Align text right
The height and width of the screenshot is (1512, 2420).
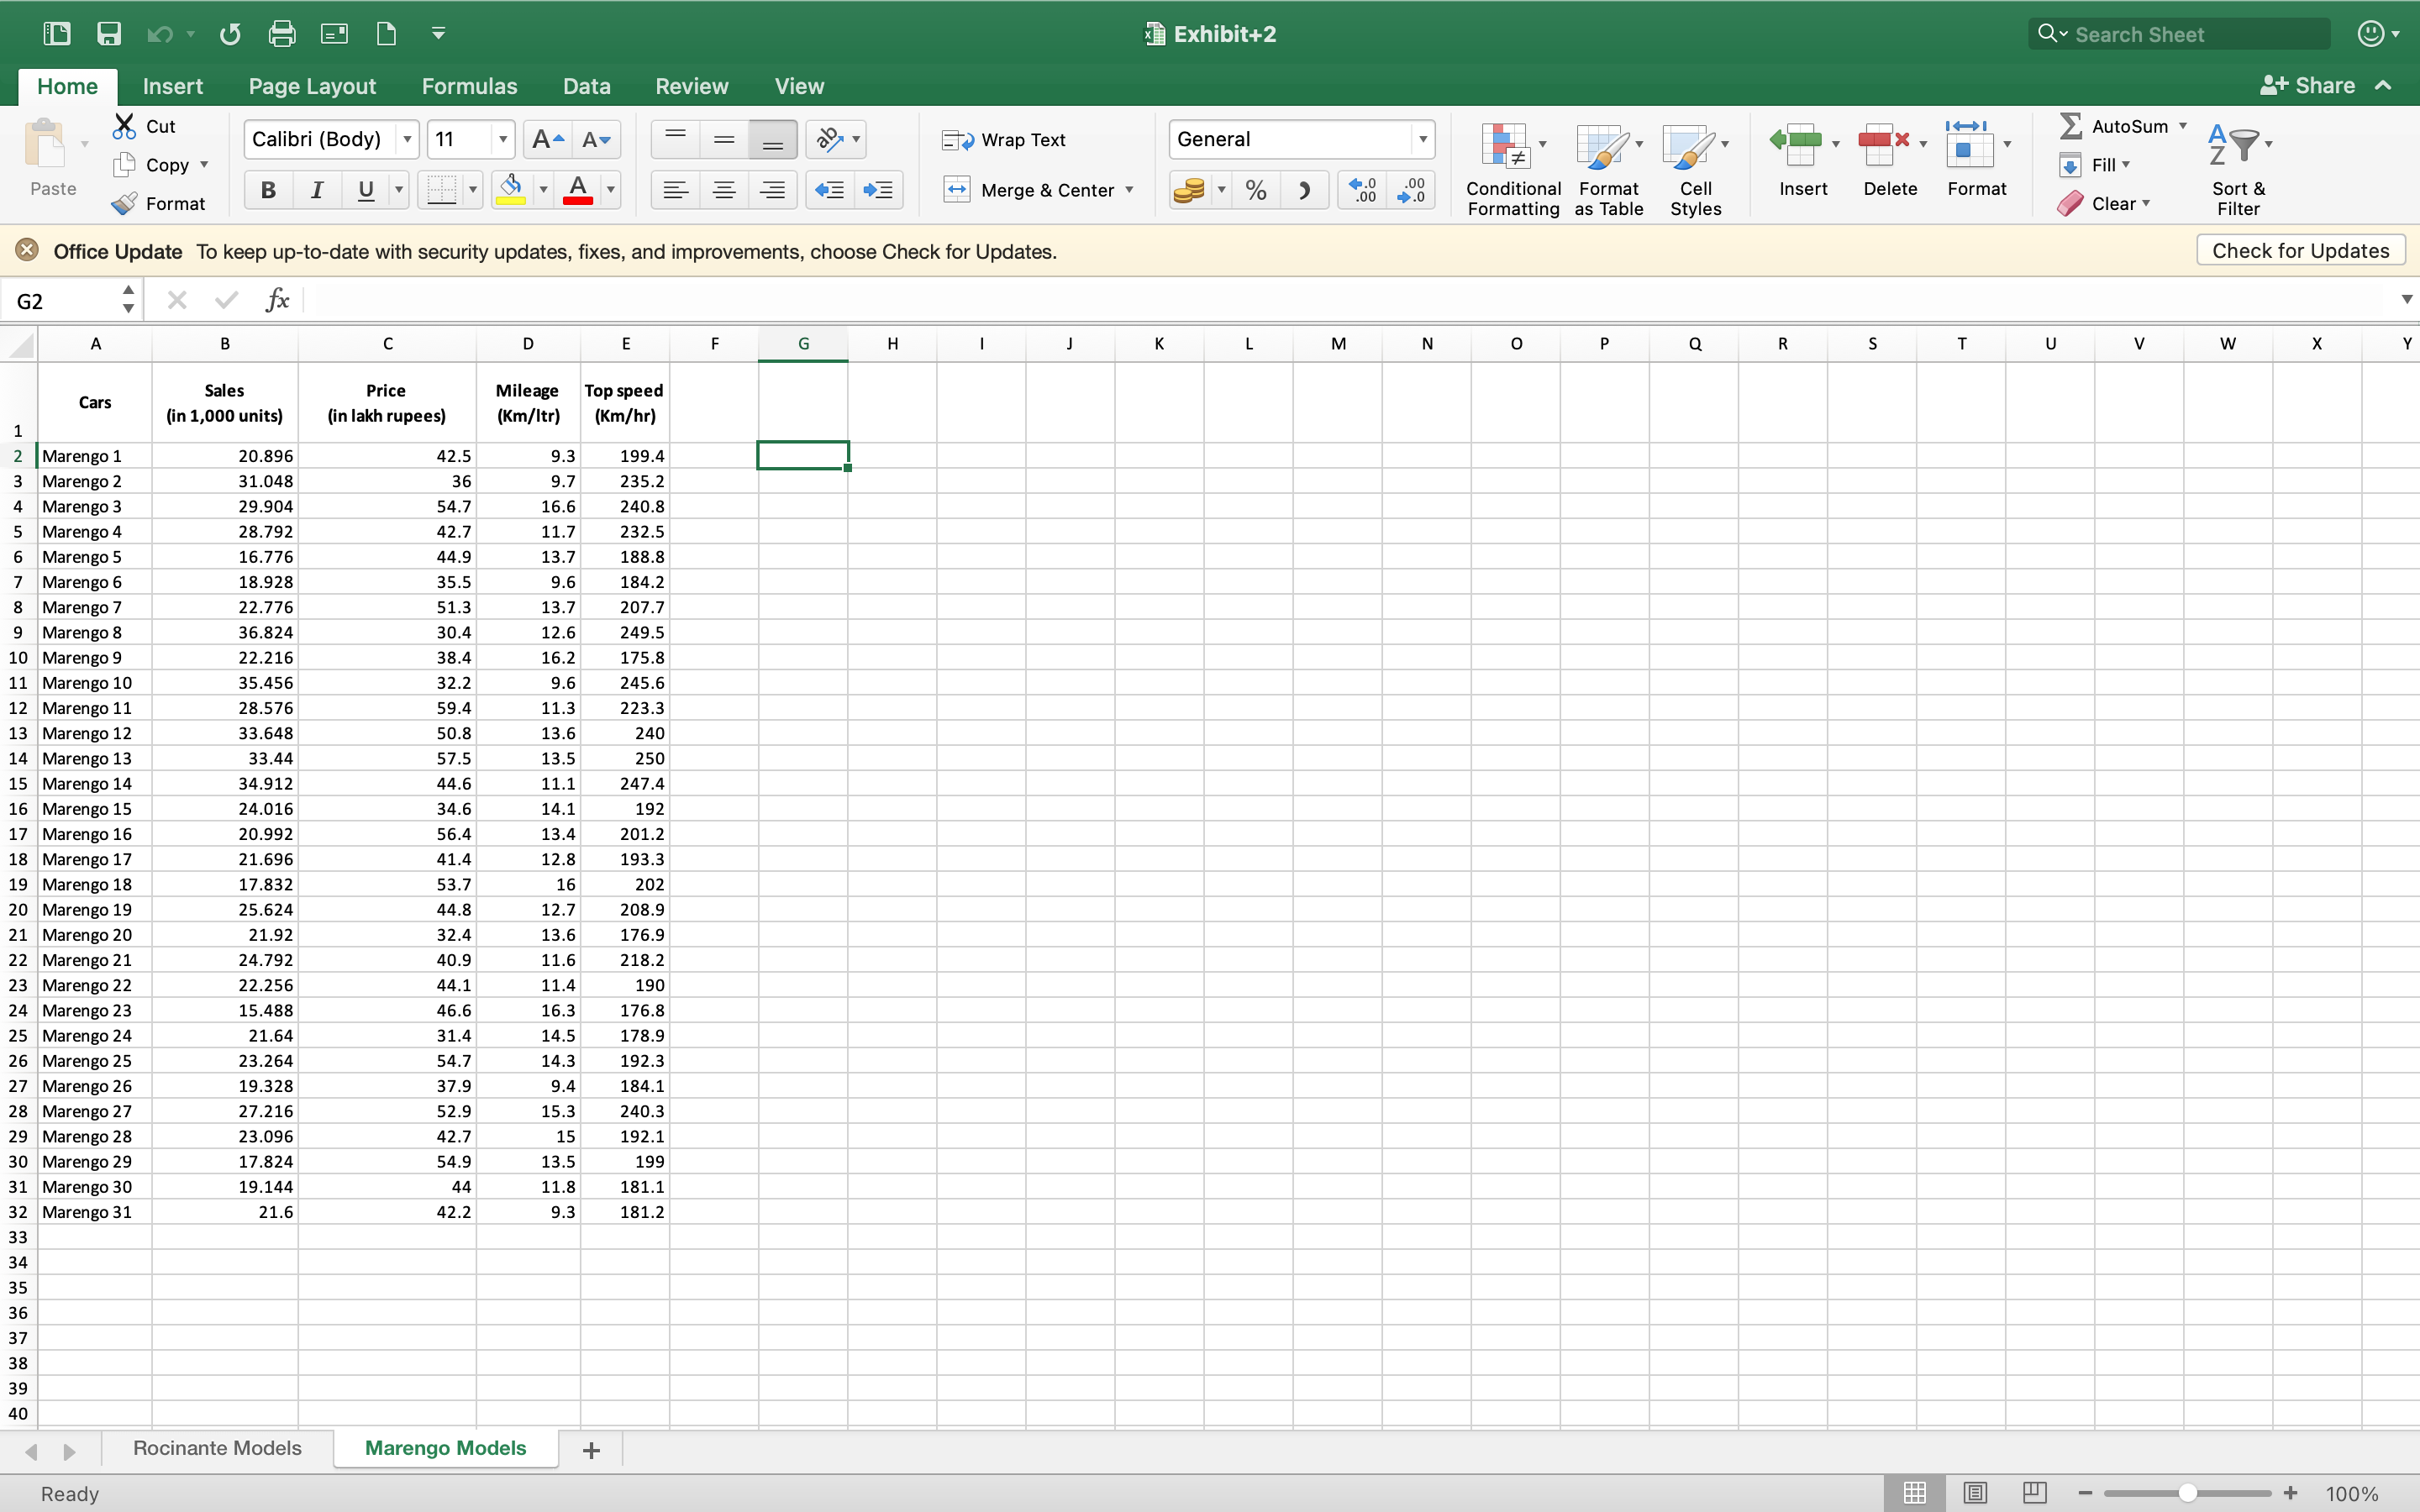[x=772, y=190]
